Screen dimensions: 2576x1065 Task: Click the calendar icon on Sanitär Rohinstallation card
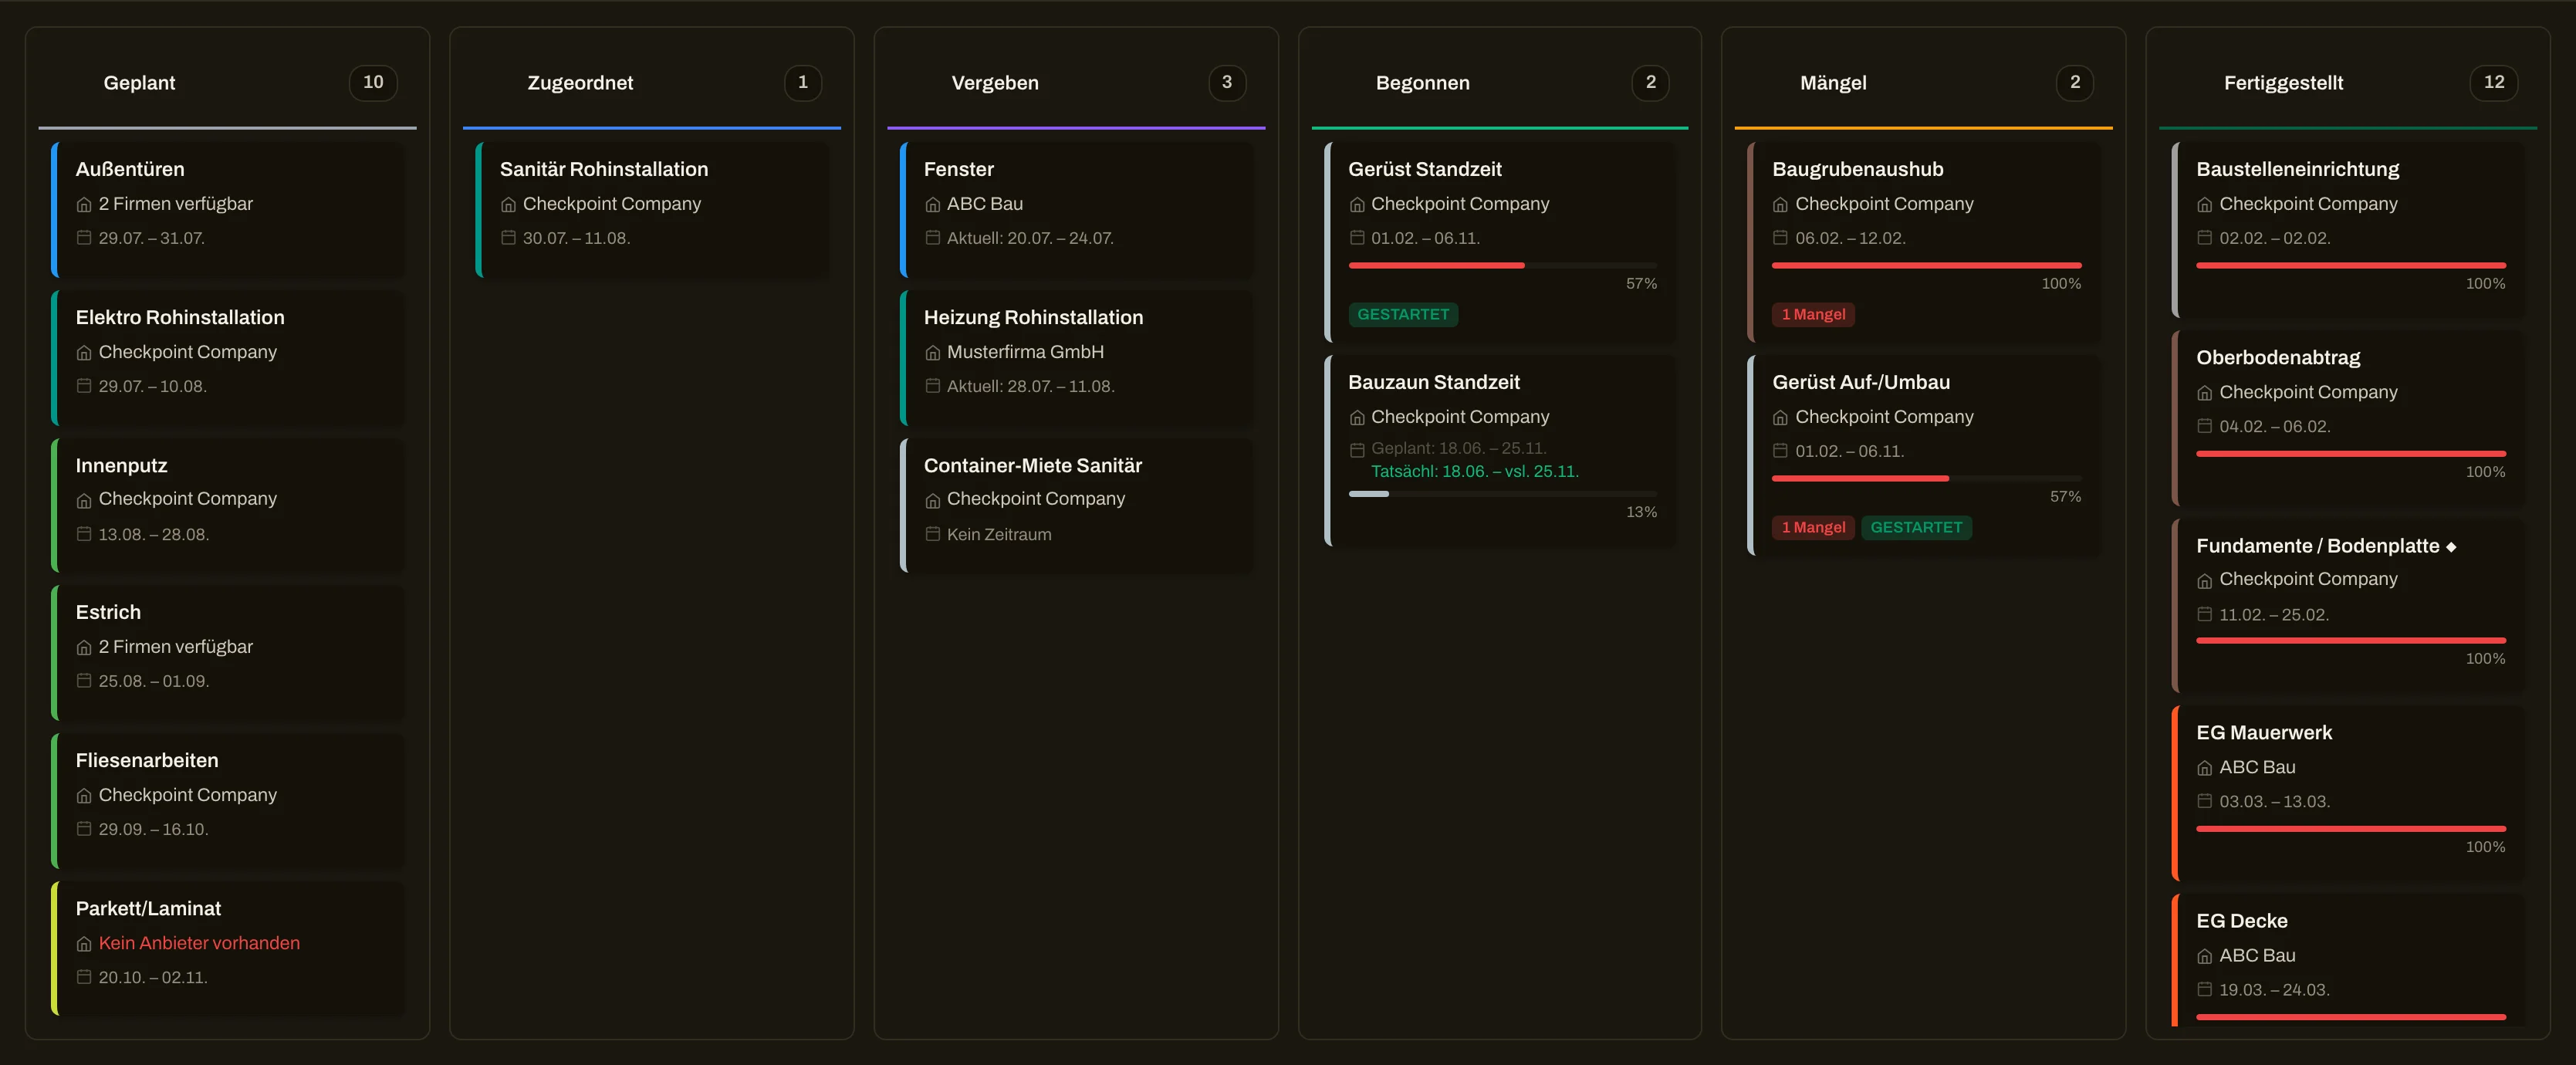click(508, 237)
